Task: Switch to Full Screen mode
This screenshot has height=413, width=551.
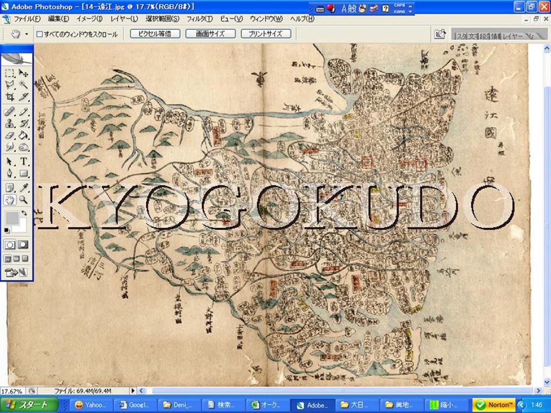Action: [x=25, y=259]
